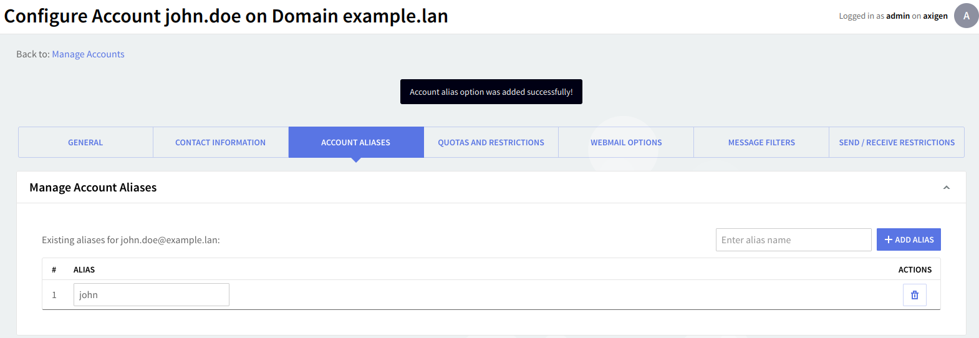
Task: Go to Send / Receive Restrictions tab
Action: (897, 142)
